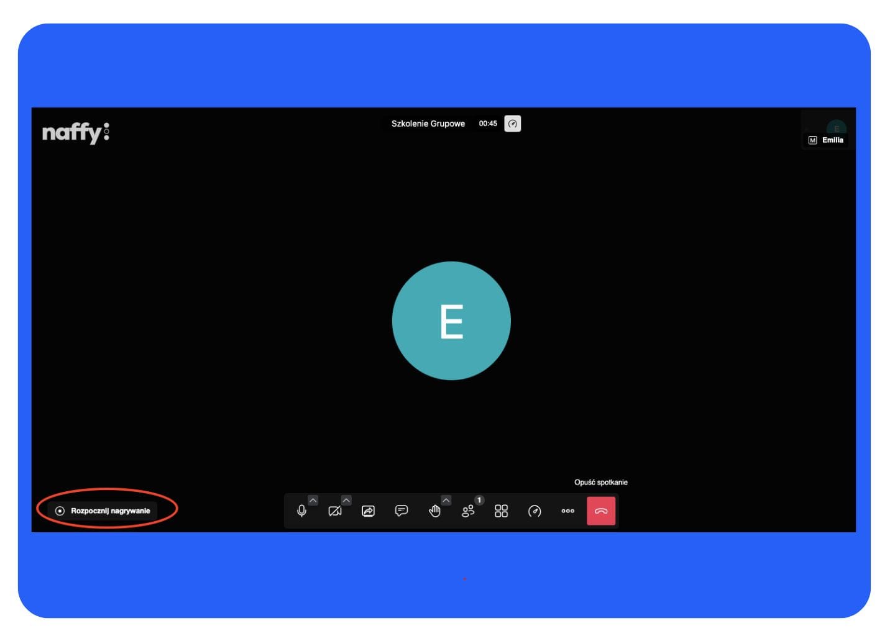The width and height of the screenshot is (895, 636).
Task: Click the connection quality icon beside timer
Action: [512, 124]
